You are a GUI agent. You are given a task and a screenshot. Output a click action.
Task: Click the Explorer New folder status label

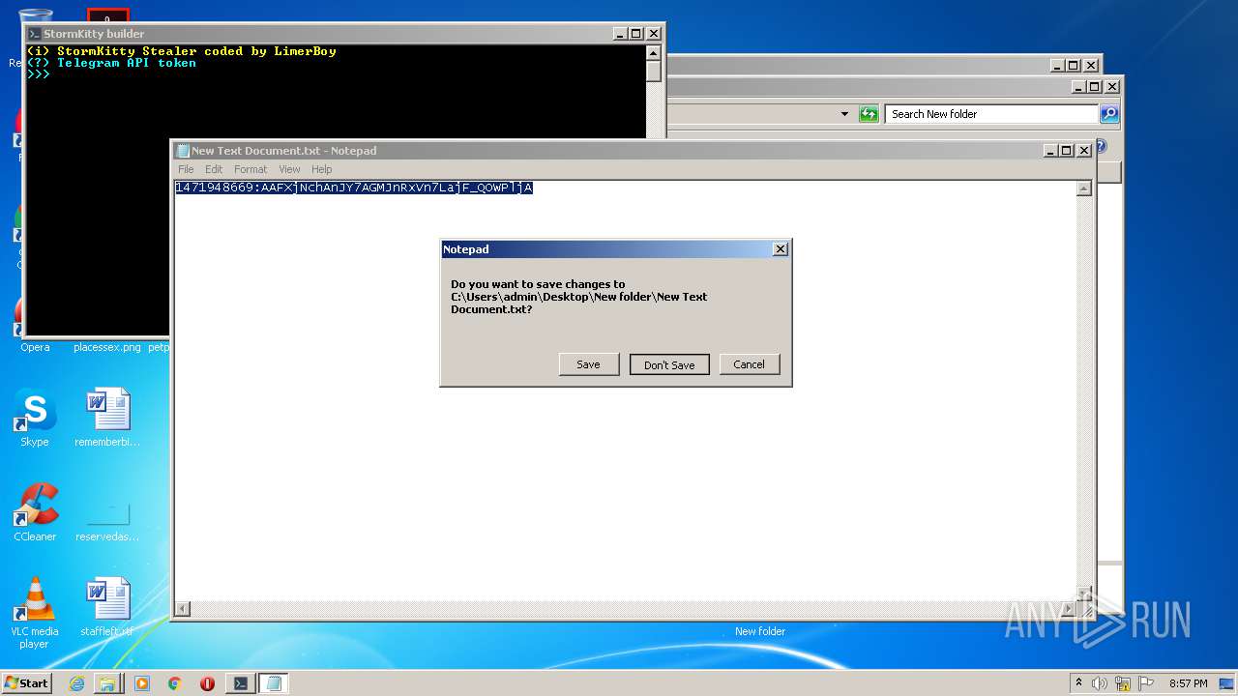760,631
